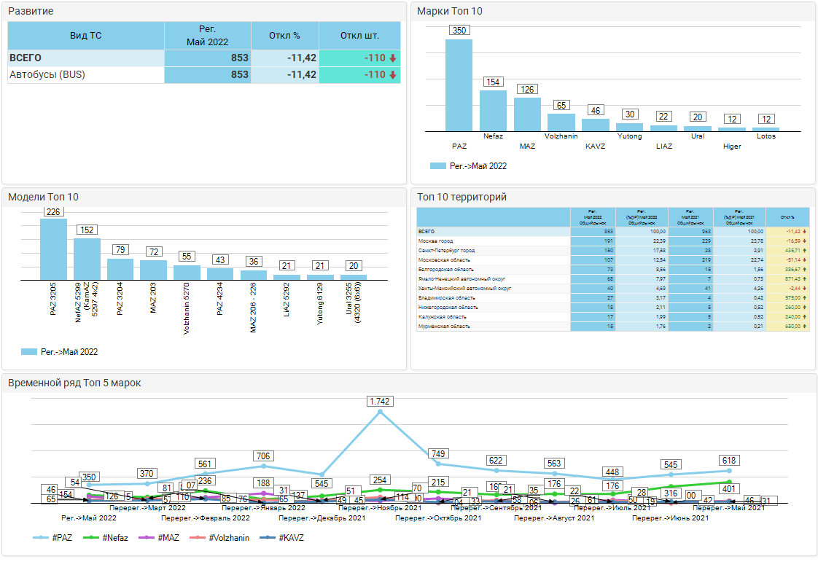Click red down arrow in Автобусы (BUS) row
The image size is (818, 578).
pos(392,75)
